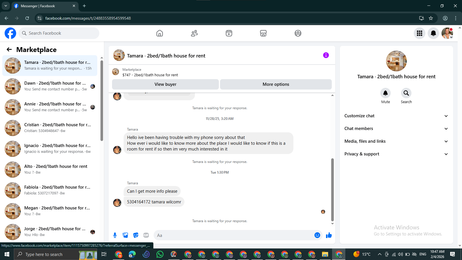The width and height of the screenshot is (462, 260).
Task: Open the Annie conversation
Action: coord(50,107)
